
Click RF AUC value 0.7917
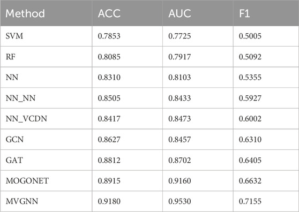point(180,57)
